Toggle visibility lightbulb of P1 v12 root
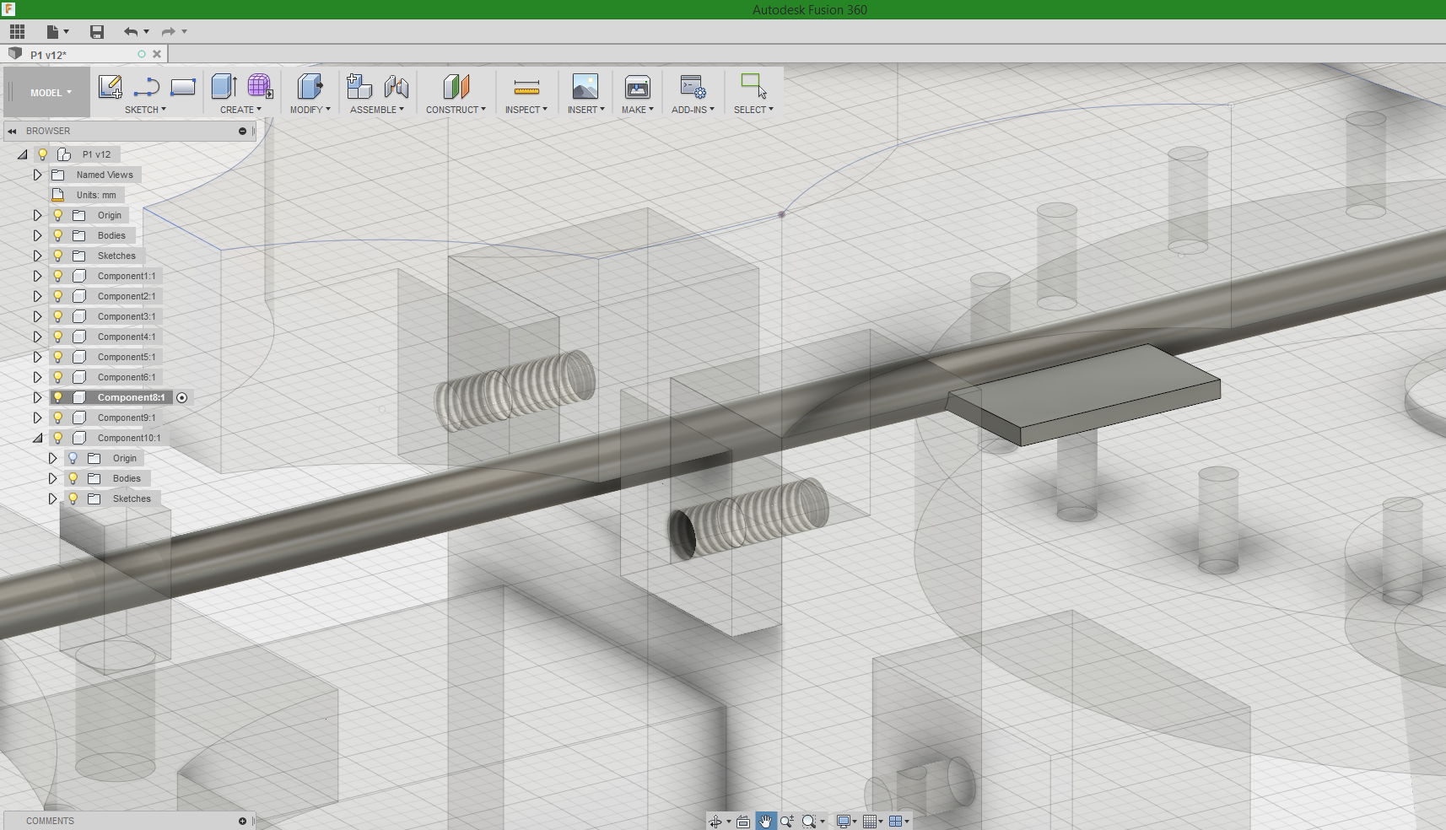The height and width of the screenshot is (830, 1446). point(42,154)
